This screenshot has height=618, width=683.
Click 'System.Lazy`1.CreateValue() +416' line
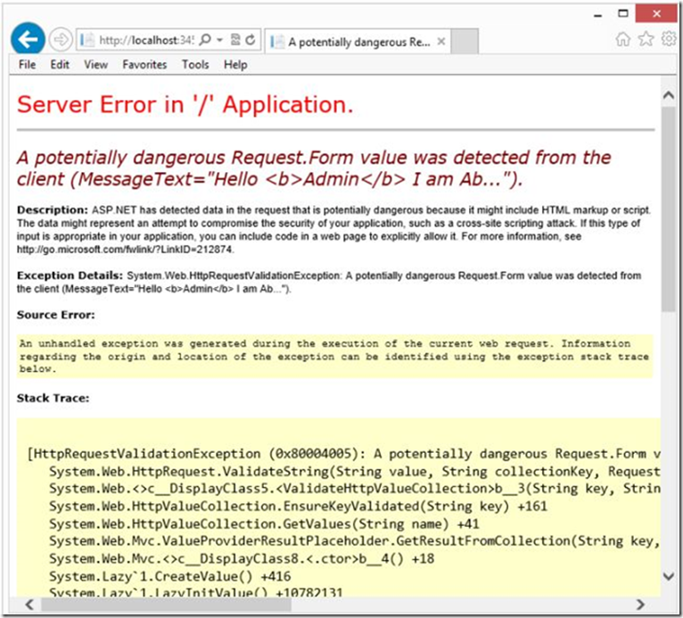[x=170, y=576]
